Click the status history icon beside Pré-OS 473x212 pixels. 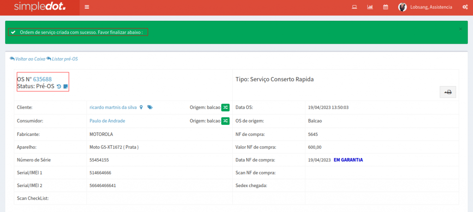(x=59, y=87)
